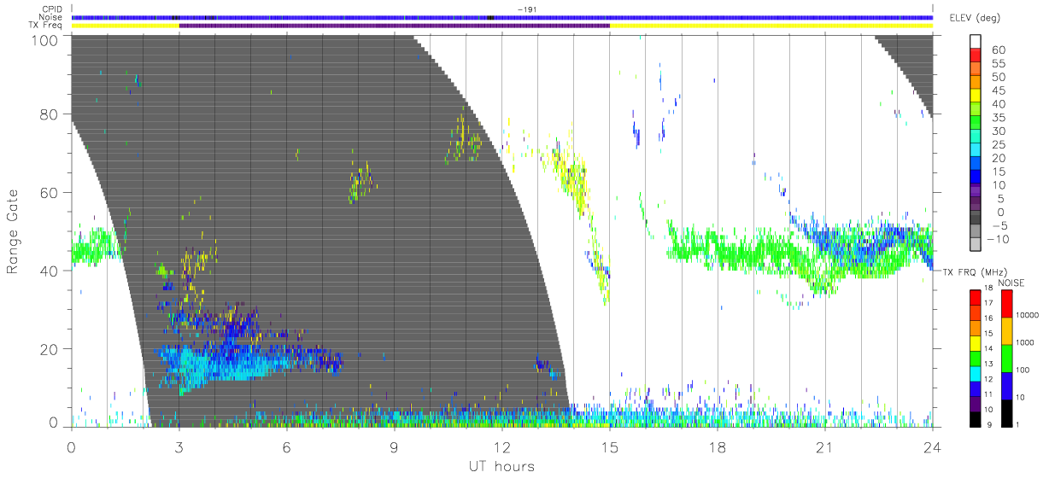Screen dimensions: 1049x484
Task: Click the green segment of NOISE color bar
Action: 1007,358
